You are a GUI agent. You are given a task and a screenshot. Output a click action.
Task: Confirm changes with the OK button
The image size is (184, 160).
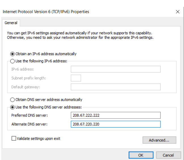[x=141, y=155]
